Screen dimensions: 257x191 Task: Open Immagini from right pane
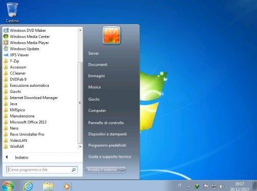tap(97, 76)
